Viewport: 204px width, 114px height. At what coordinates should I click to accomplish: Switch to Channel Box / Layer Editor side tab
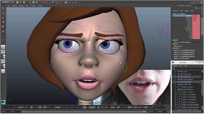pos(202,26)
